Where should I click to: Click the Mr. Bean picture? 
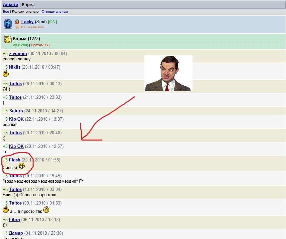(x=168, y=73)
